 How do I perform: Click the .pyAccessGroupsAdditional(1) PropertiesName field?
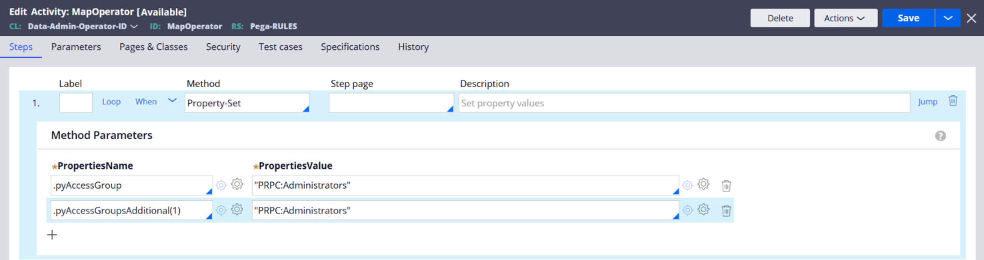click(132, 210)
